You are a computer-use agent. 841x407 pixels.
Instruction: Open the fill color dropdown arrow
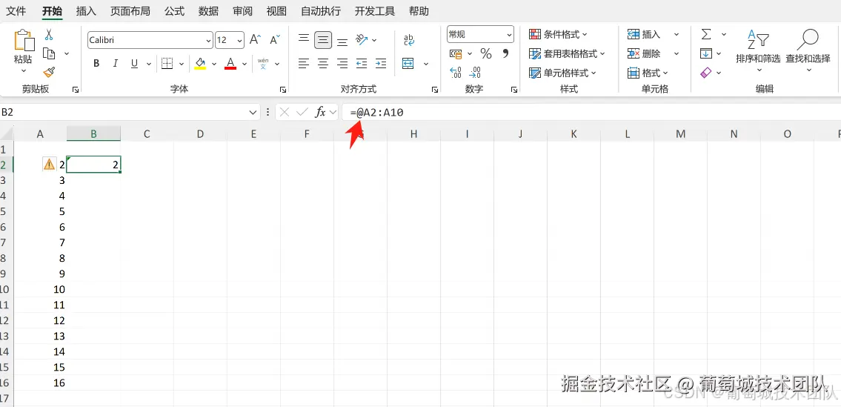(214, 64)
